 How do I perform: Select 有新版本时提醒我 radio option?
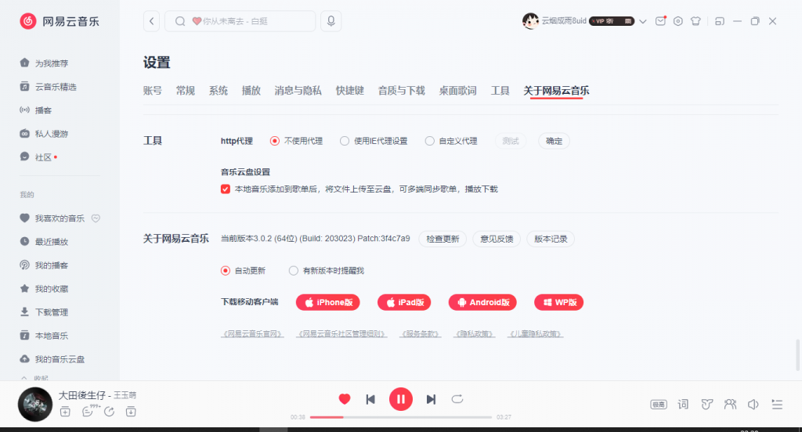[x=293, y=271]
